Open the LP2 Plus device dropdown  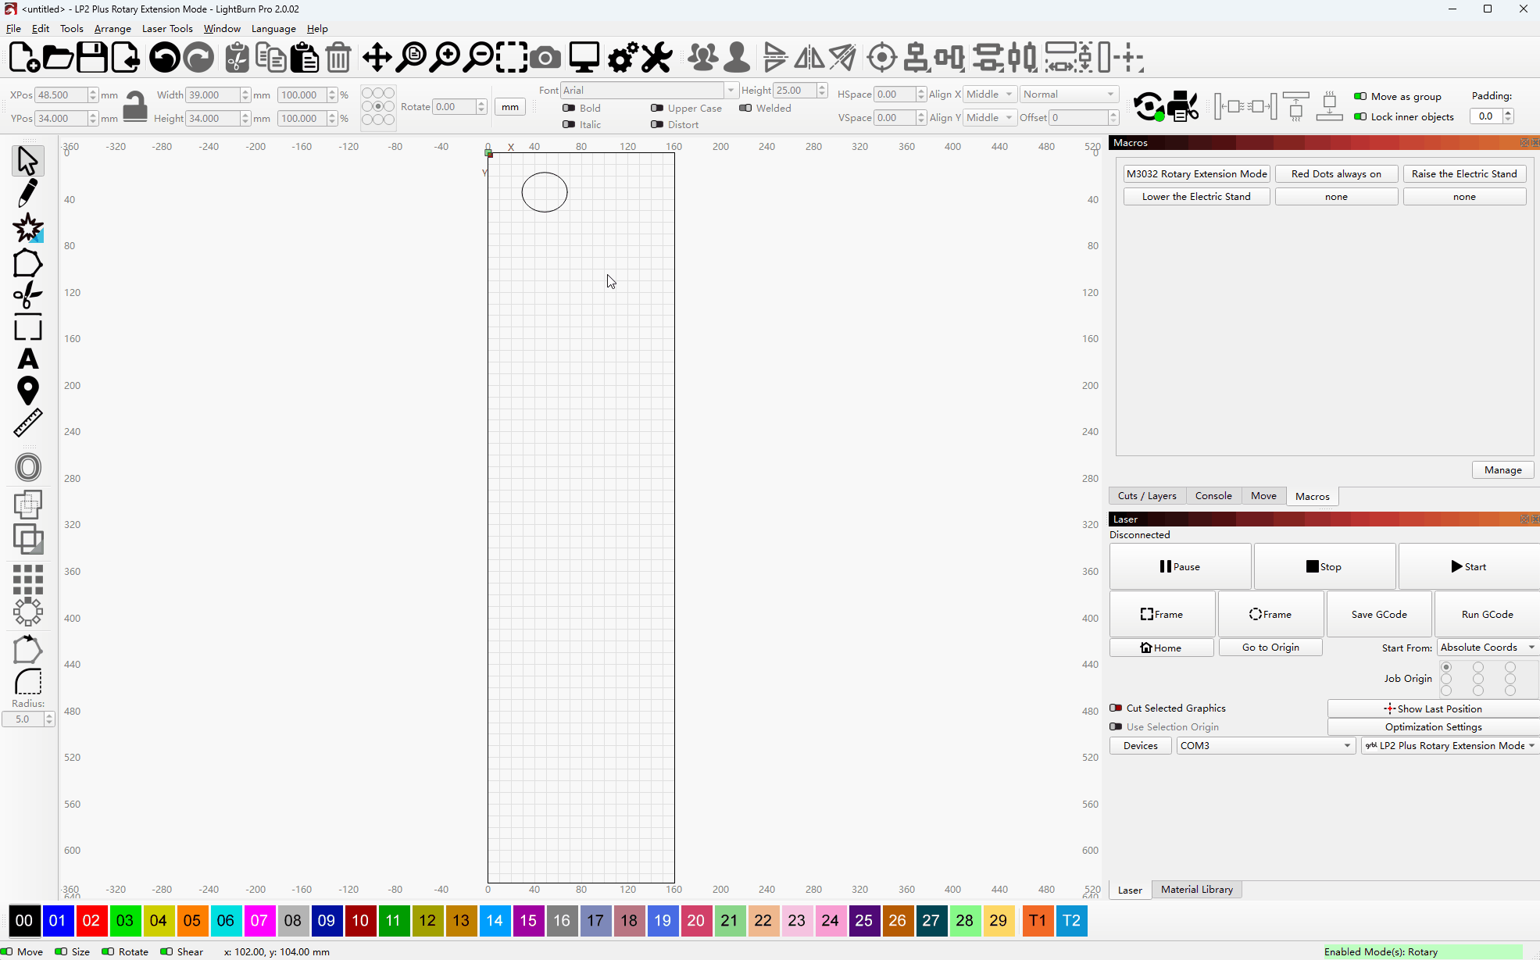[1450, 745]
